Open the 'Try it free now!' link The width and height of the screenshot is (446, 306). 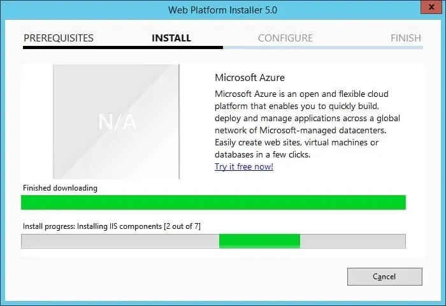244,166
